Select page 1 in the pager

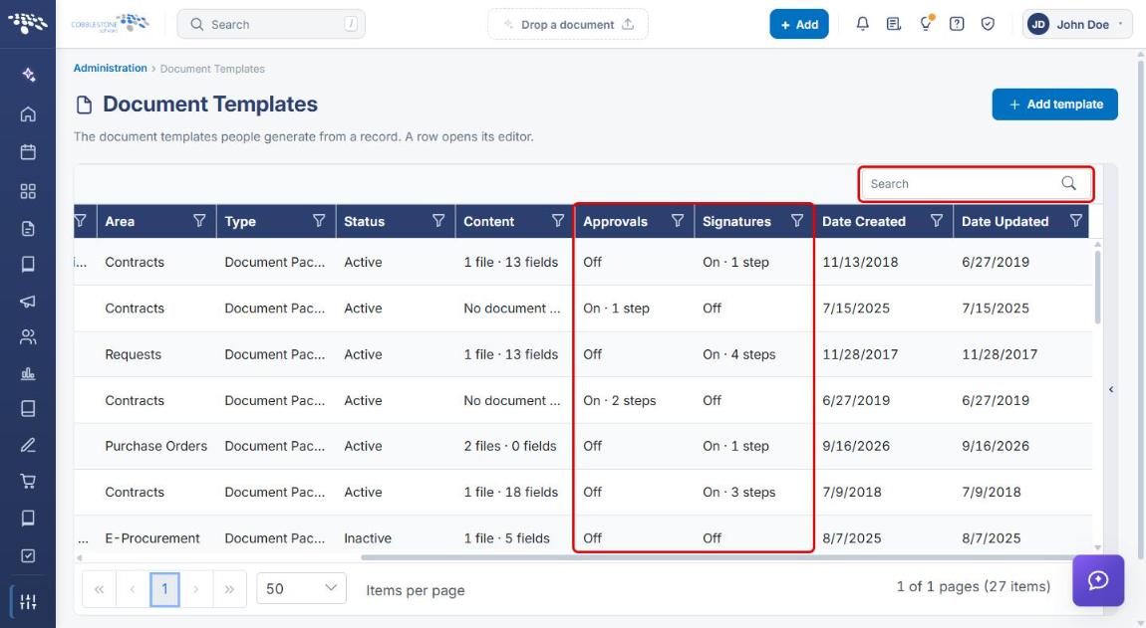(x=164, y=588)
